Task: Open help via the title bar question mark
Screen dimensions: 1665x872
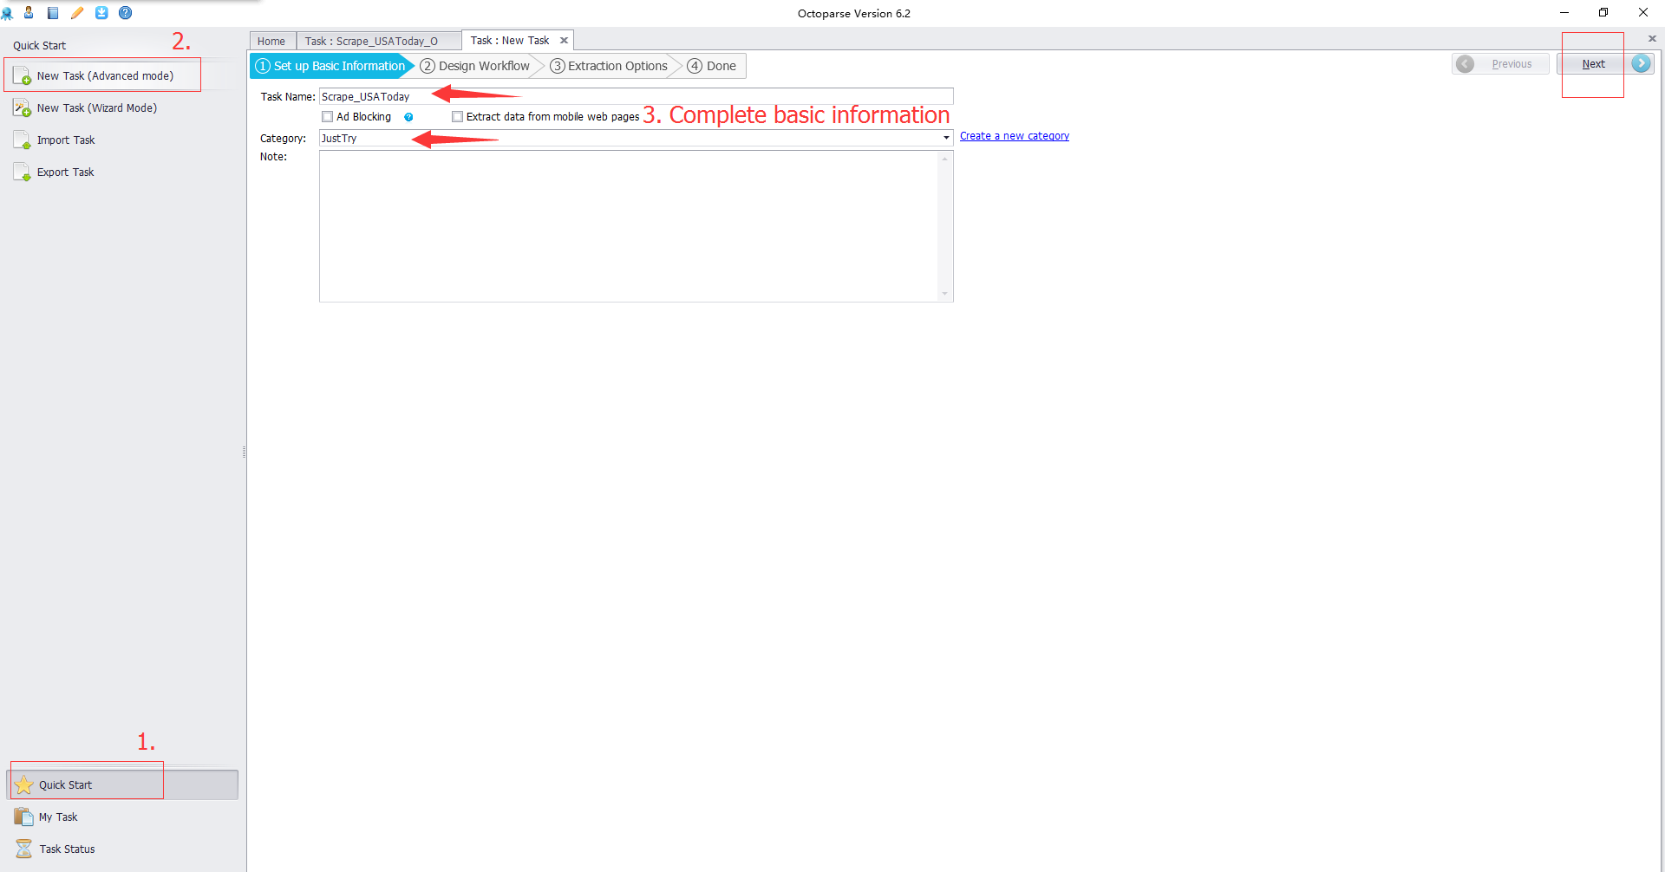Action: [125, 13]
